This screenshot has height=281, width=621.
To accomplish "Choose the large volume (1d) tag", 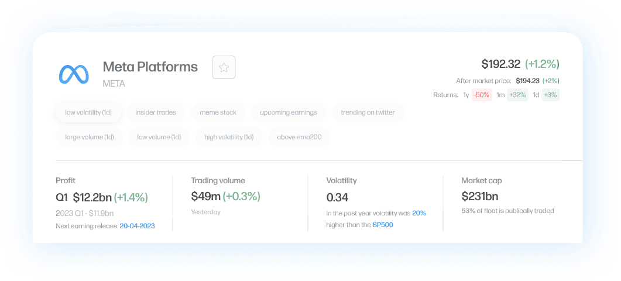I will click(x=90, y=137).
